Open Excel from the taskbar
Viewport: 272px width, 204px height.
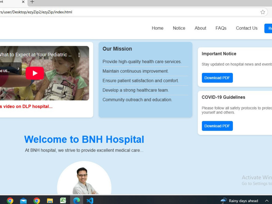(63, 200)
